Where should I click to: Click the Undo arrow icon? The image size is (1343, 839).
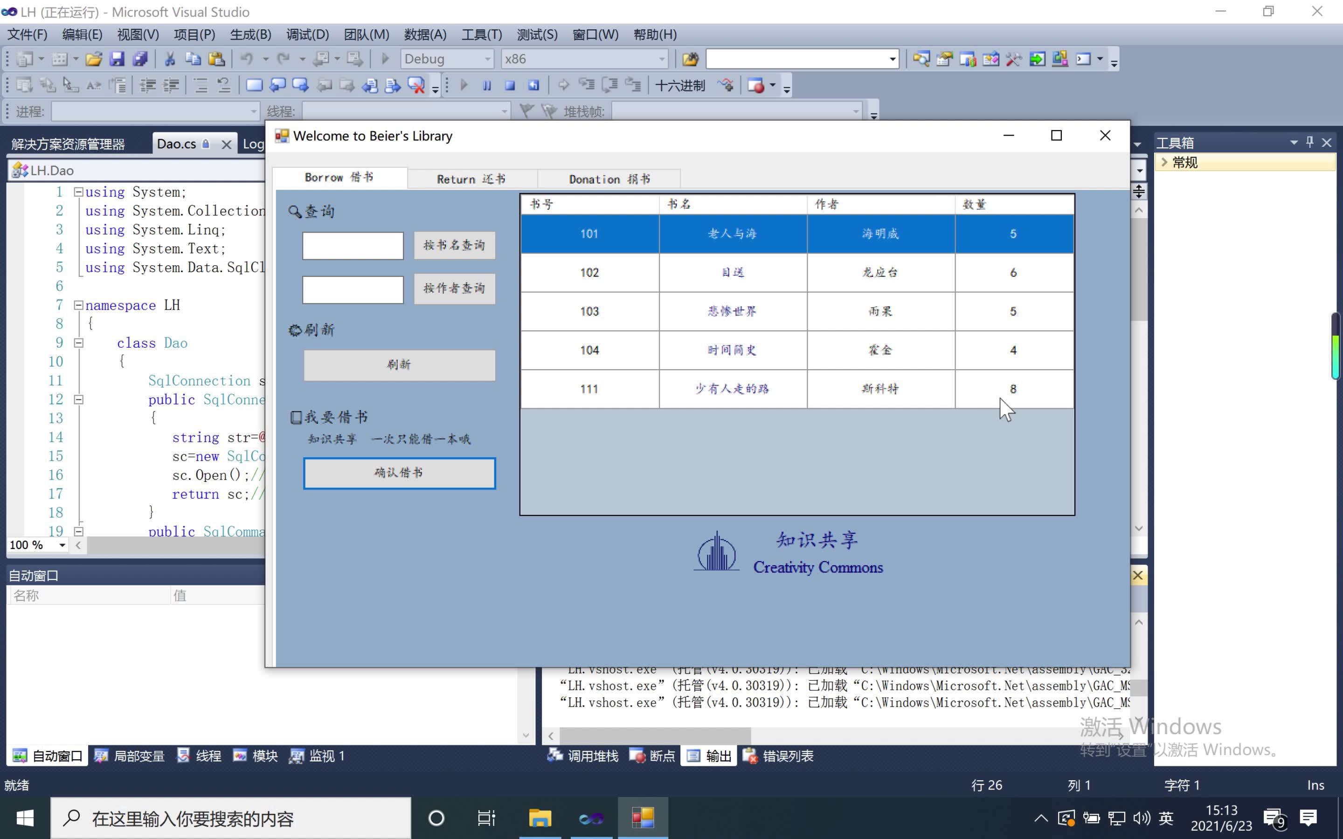(247, 59)
